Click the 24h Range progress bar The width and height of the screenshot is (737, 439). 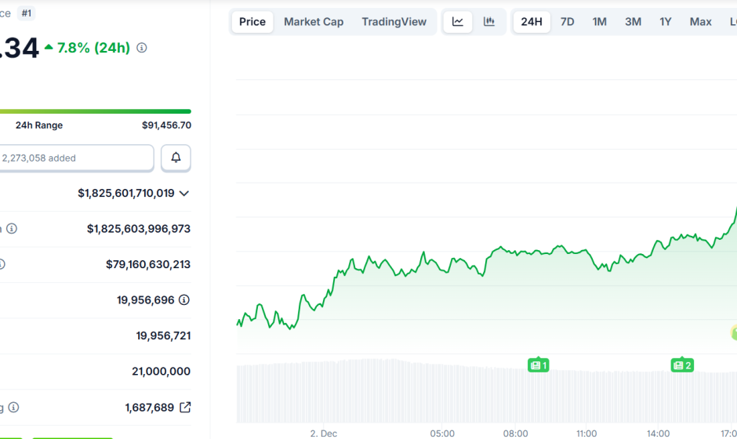coord(94,111)
